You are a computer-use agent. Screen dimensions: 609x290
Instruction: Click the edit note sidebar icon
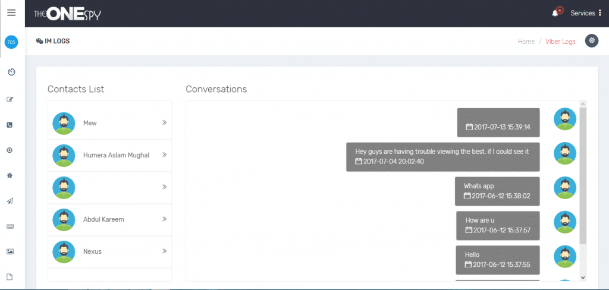10,99
